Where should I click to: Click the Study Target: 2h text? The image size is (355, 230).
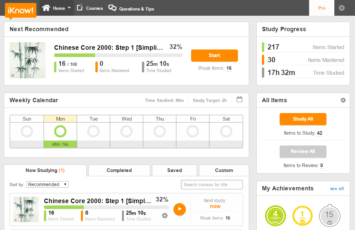[x=210, y=100]
